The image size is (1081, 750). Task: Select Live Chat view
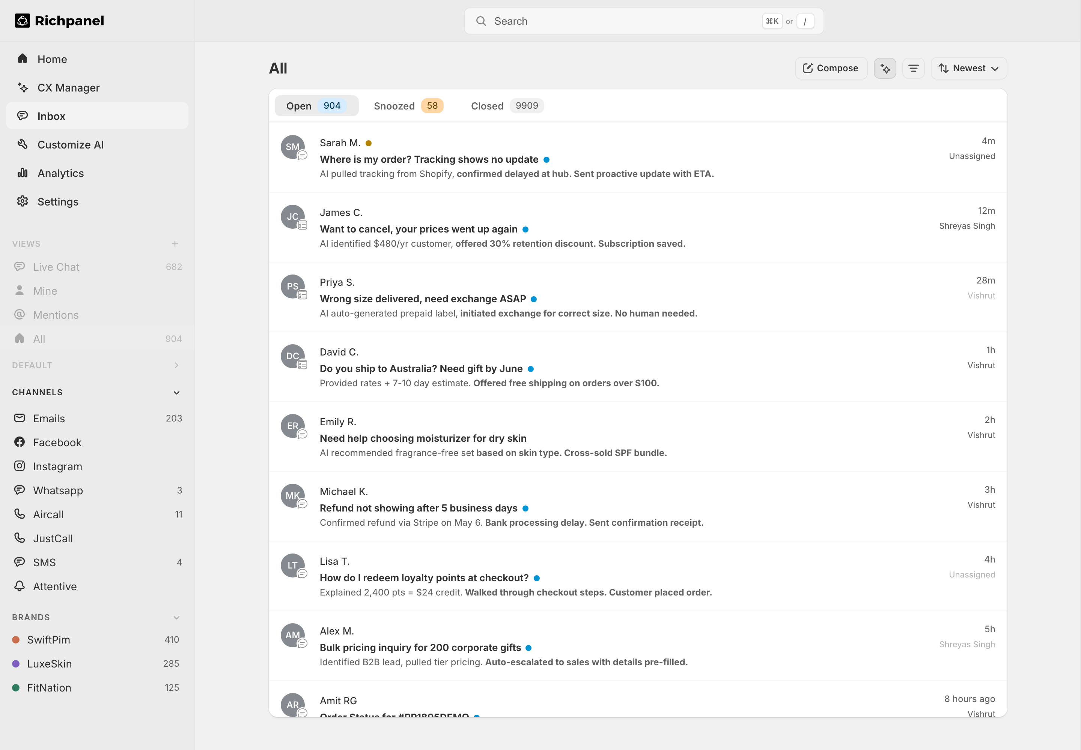pyautogui.click(x=97, y=267)
